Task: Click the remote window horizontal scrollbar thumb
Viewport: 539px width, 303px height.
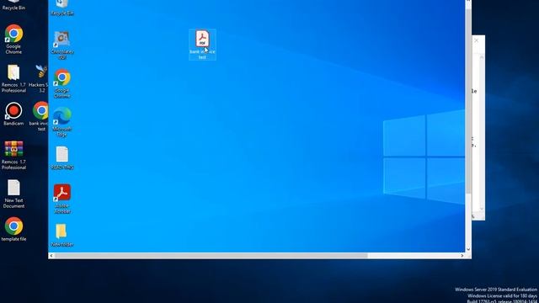Action: point(211,256)
